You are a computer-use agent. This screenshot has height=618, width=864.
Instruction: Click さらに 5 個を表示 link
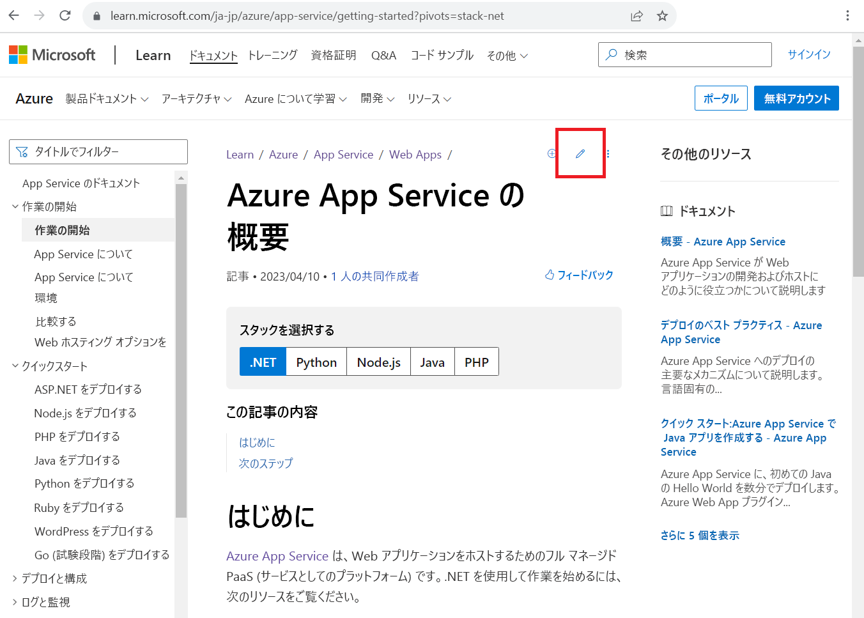(700, 536)
